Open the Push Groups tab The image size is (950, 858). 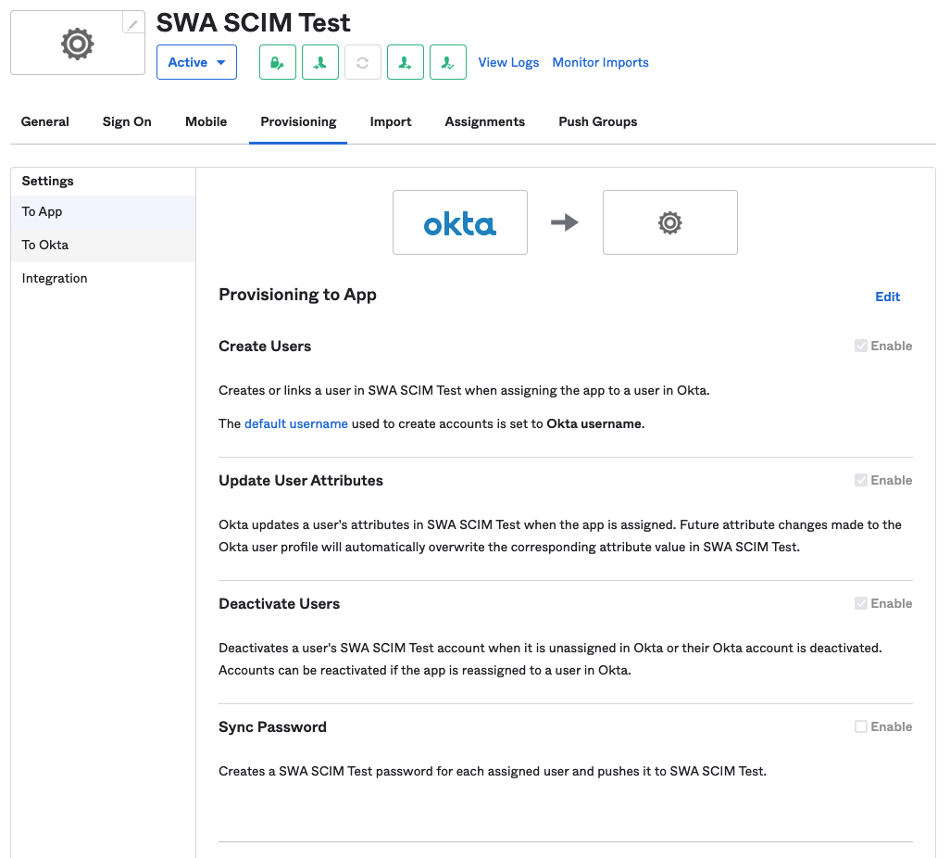coord(597,121)
